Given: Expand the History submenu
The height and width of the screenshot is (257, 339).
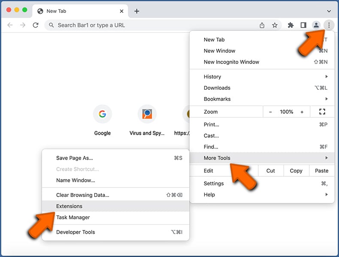Looking at the screenshot, I should [262, 77].
